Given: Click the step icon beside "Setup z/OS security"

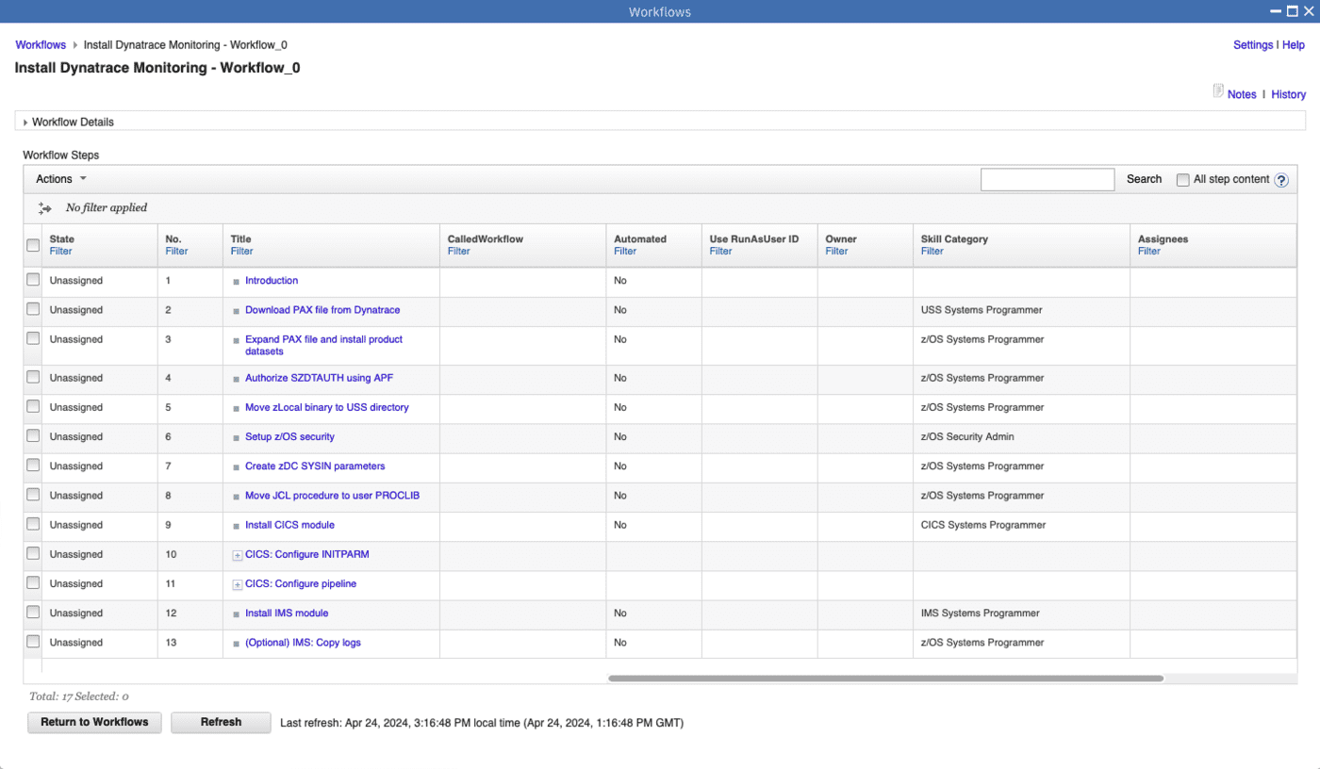Looking at the screenshot, I should pos(236,436).
